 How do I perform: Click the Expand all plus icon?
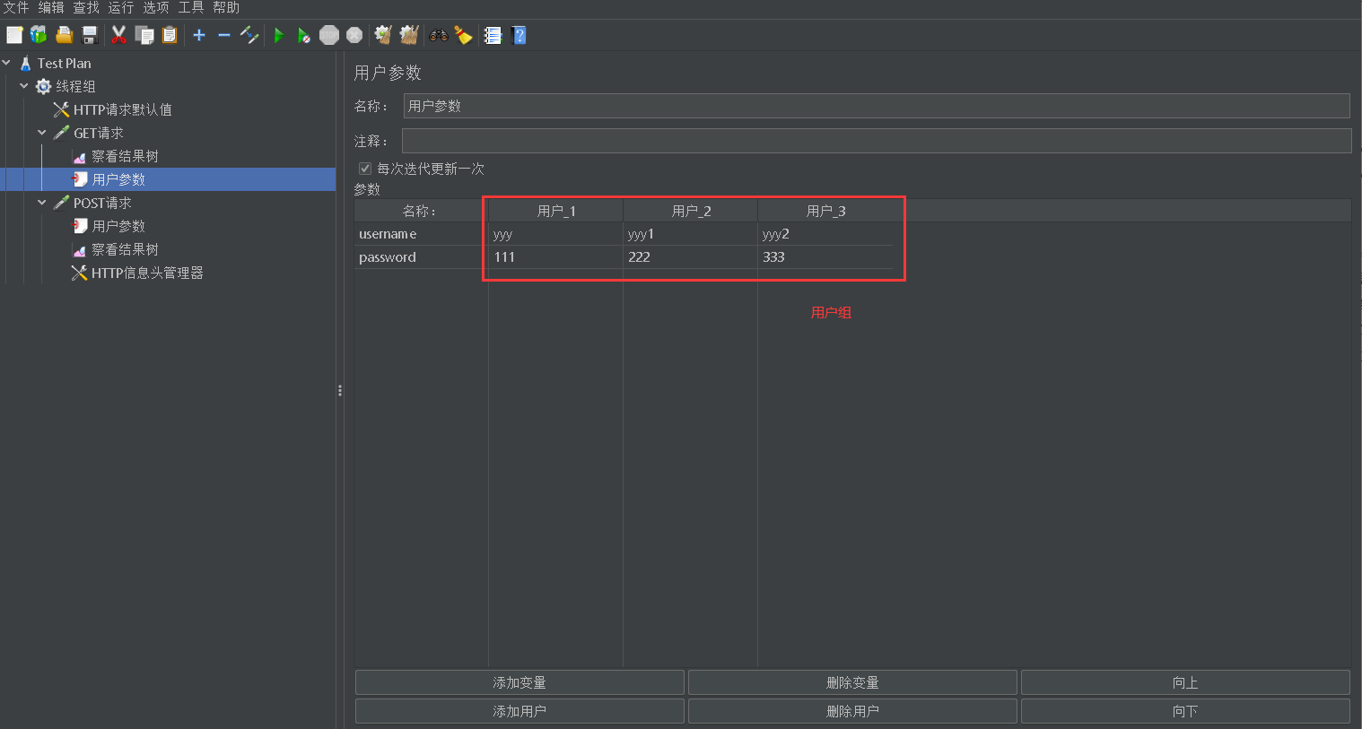[199, 35]
